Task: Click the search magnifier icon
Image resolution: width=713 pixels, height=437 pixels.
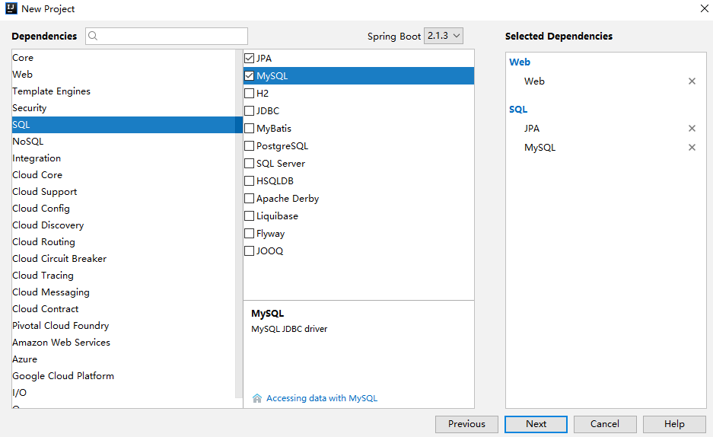Action: click(94, 36)
